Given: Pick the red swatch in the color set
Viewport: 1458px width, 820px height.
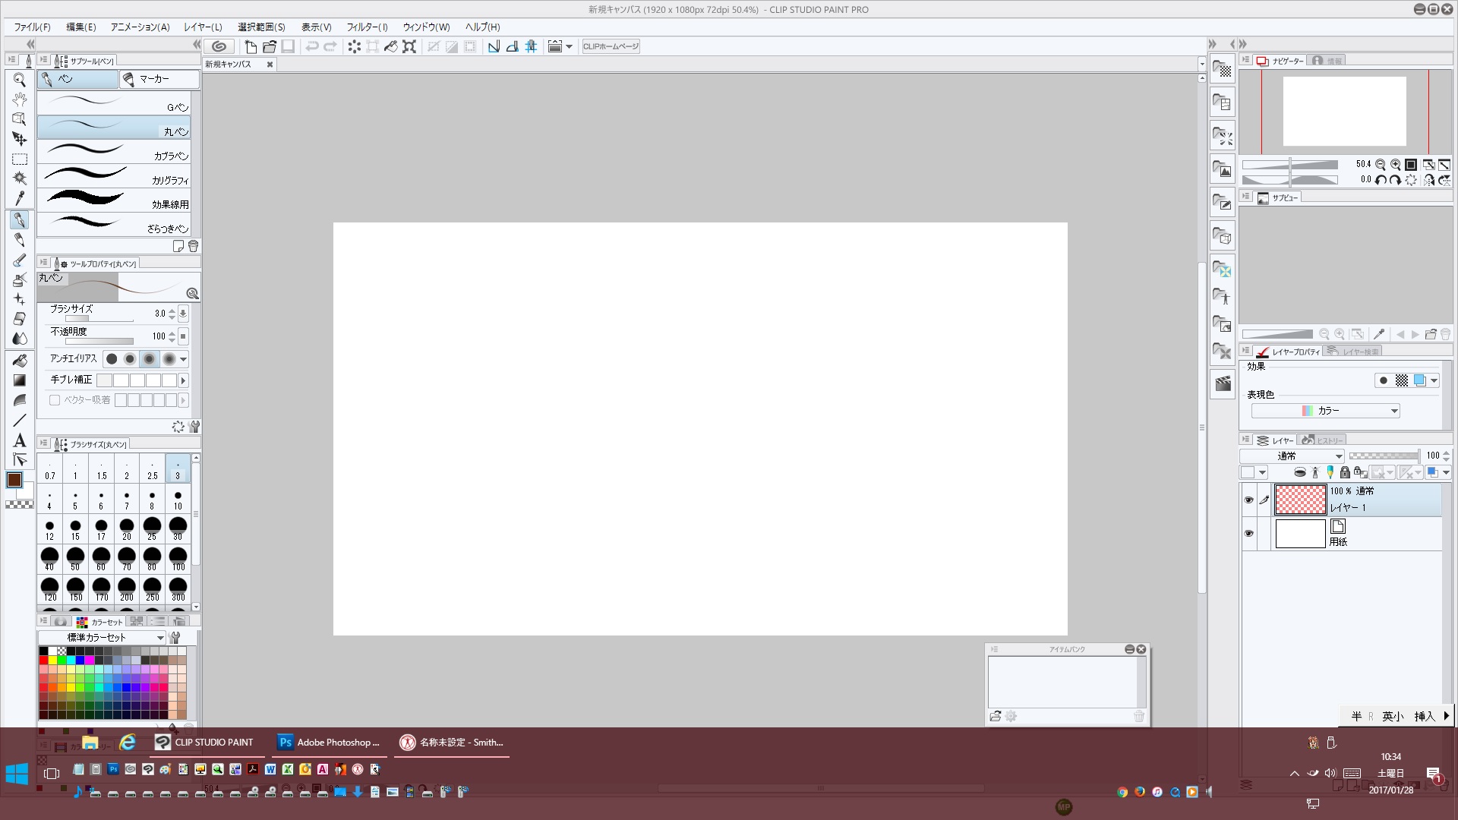Looking at the screenshot, I should [x=43, y=661].
